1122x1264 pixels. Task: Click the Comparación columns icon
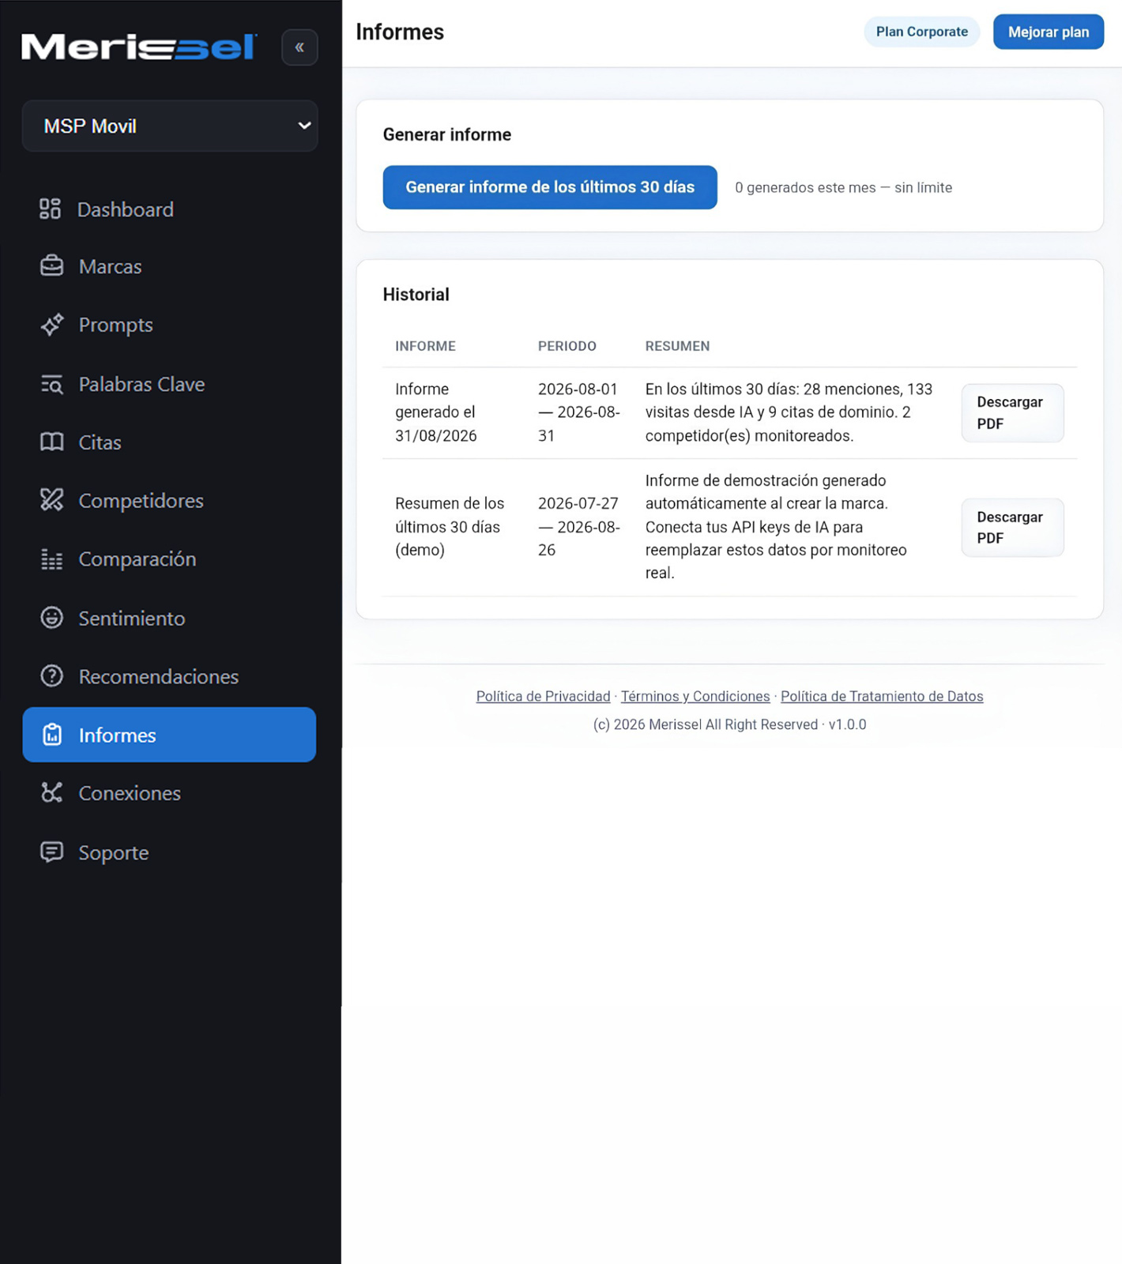(x=52, y=559)
